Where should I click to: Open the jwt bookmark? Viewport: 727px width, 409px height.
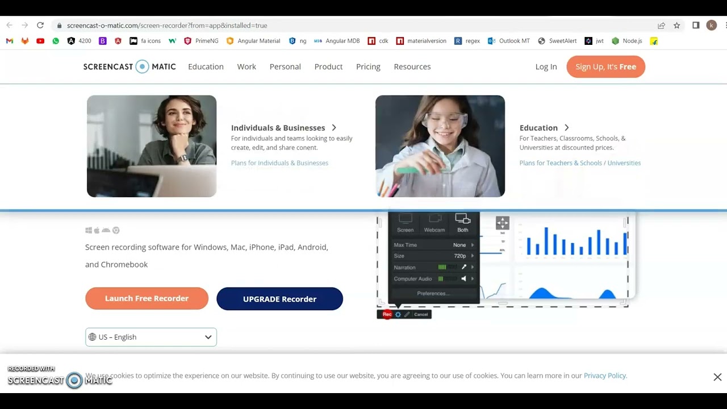tap(594, 41)
